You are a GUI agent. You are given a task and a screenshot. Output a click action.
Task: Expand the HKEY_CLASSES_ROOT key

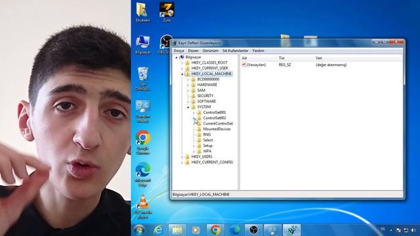pyautogui.click(x=182, y=63)
